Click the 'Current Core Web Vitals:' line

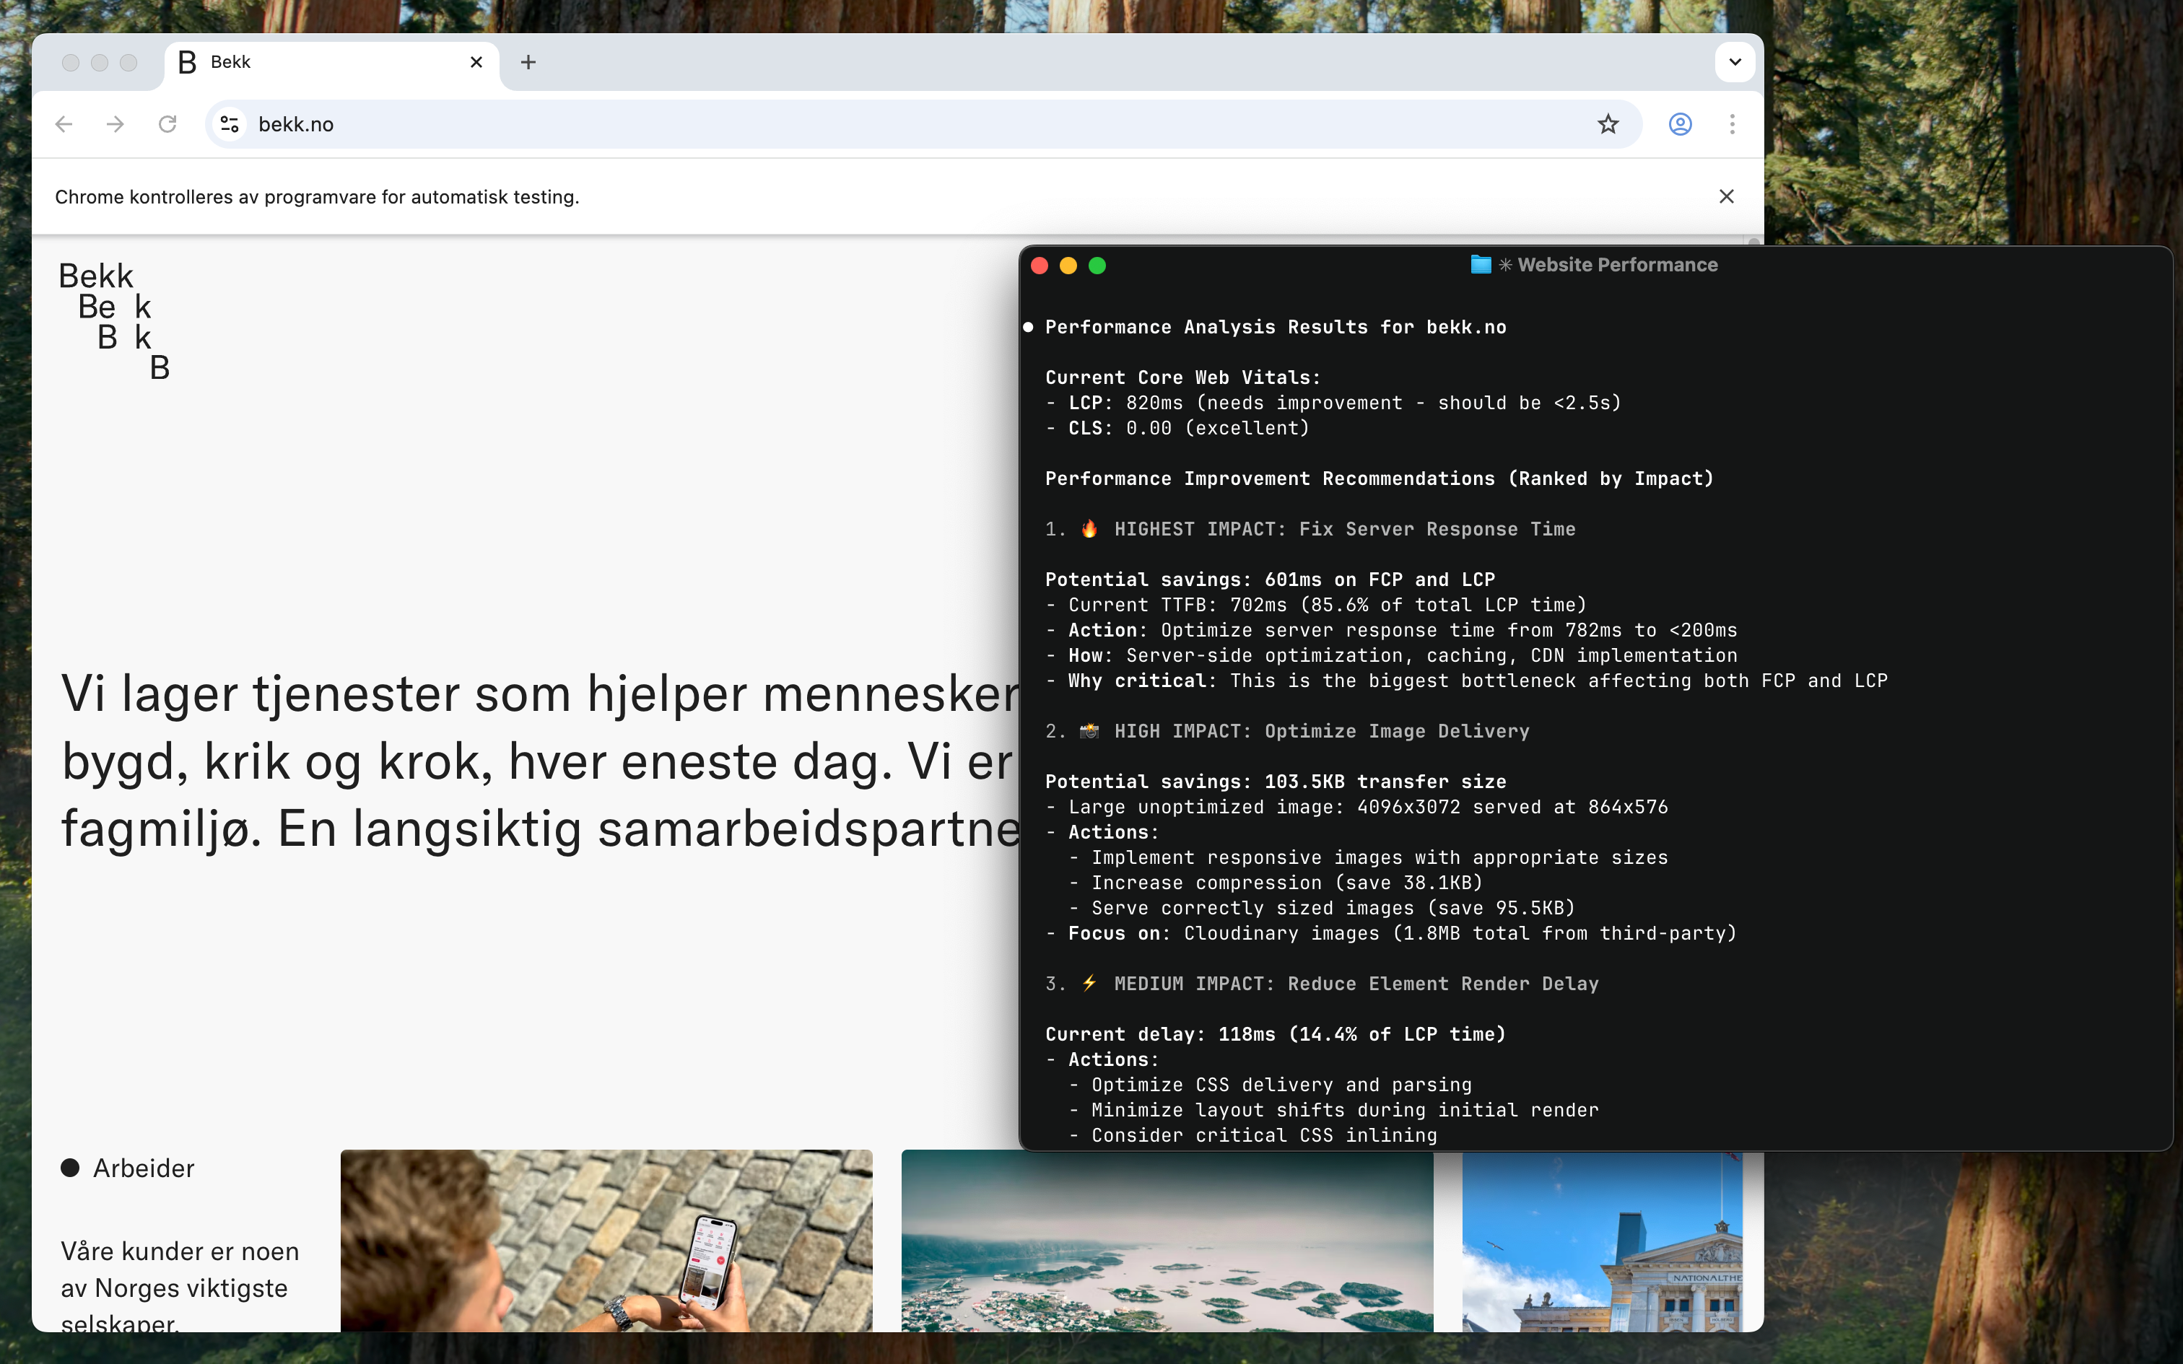(1182, 378)
